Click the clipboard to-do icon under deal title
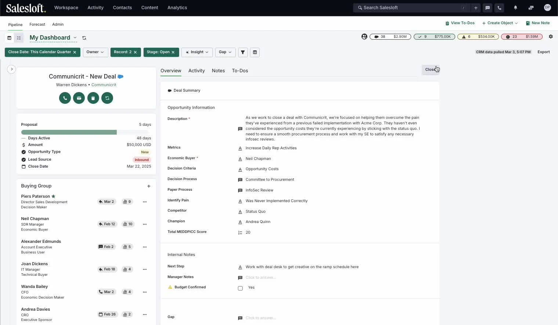 93,98
